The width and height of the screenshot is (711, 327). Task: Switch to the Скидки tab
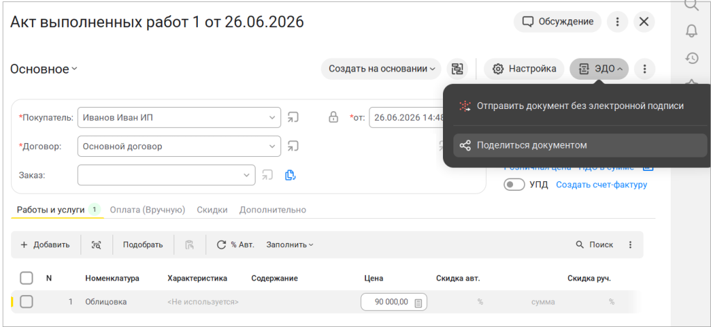(x=212, y=210)
